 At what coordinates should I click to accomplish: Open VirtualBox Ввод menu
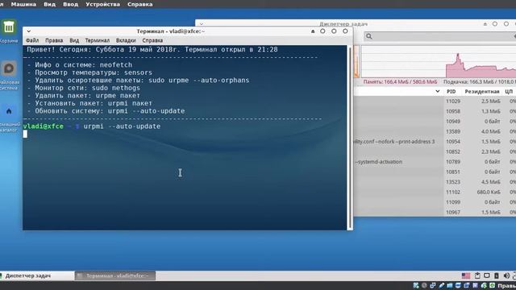pyautogui.click(x=70, y=4)
